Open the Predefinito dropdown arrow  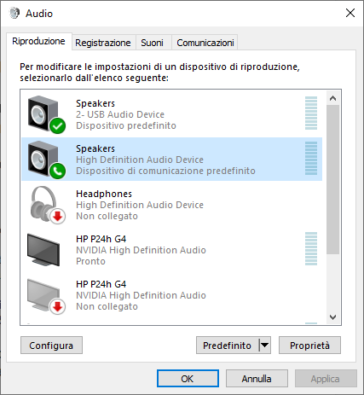coord(265,346)
